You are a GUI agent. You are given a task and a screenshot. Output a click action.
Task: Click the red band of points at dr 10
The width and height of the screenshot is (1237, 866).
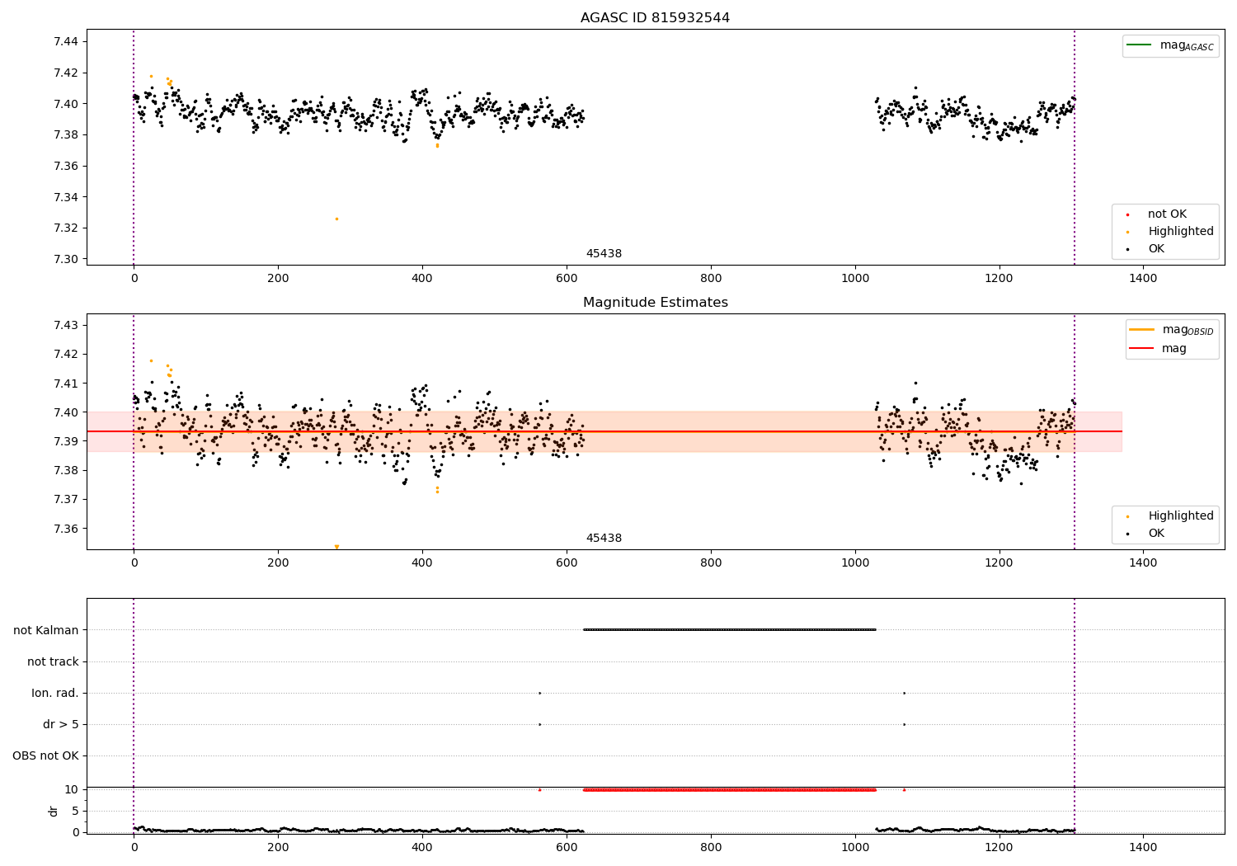(729, 790)
